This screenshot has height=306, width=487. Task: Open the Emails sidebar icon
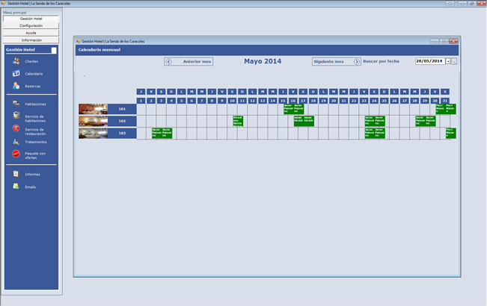click(16, 187)
